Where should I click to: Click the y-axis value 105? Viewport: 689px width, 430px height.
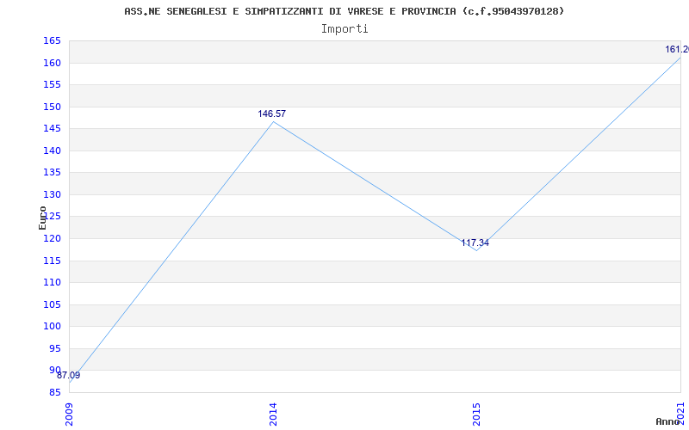pos(52,304)
